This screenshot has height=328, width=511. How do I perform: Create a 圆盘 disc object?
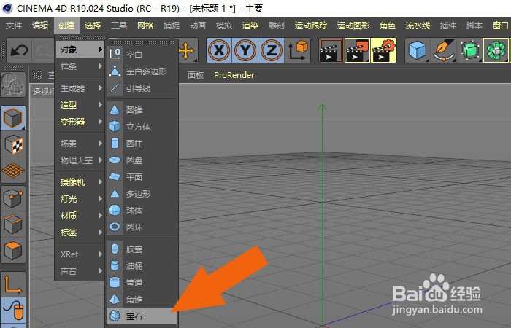[142, 160]
